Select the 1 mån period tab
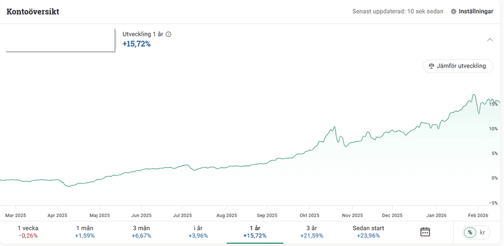Screen dimensions: 504x246 (x=85, y=232)
